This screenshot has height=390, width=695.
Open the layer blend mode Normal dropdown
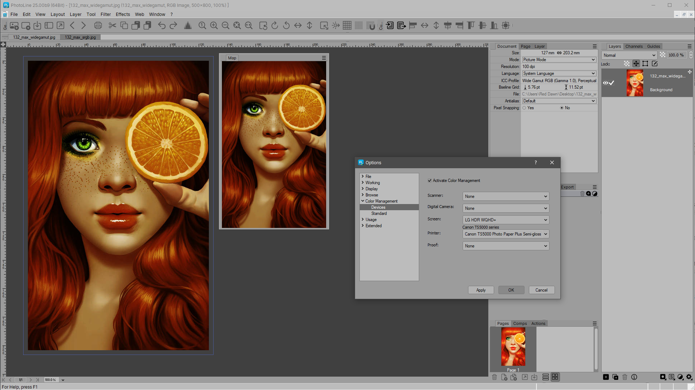pos(629,55)
